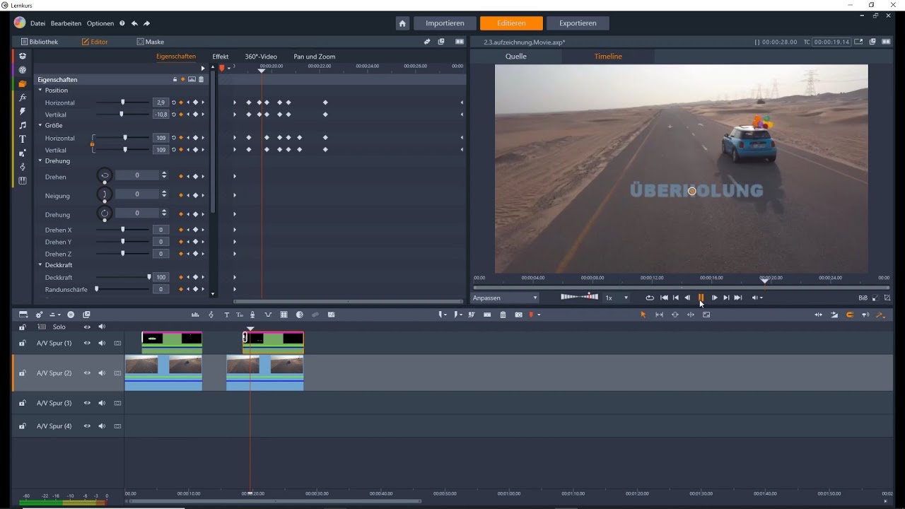Click the ScoreFitter treble clef icon
905x509 pixels.
pos(211,315)
